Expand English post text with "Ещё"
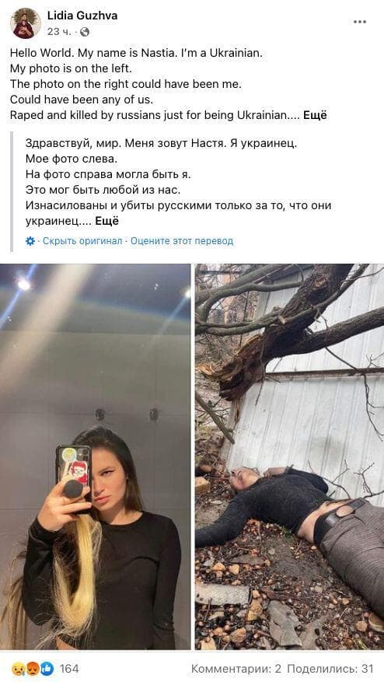The height and width of the screenshot is (682, 384). [x=315, y=115]
